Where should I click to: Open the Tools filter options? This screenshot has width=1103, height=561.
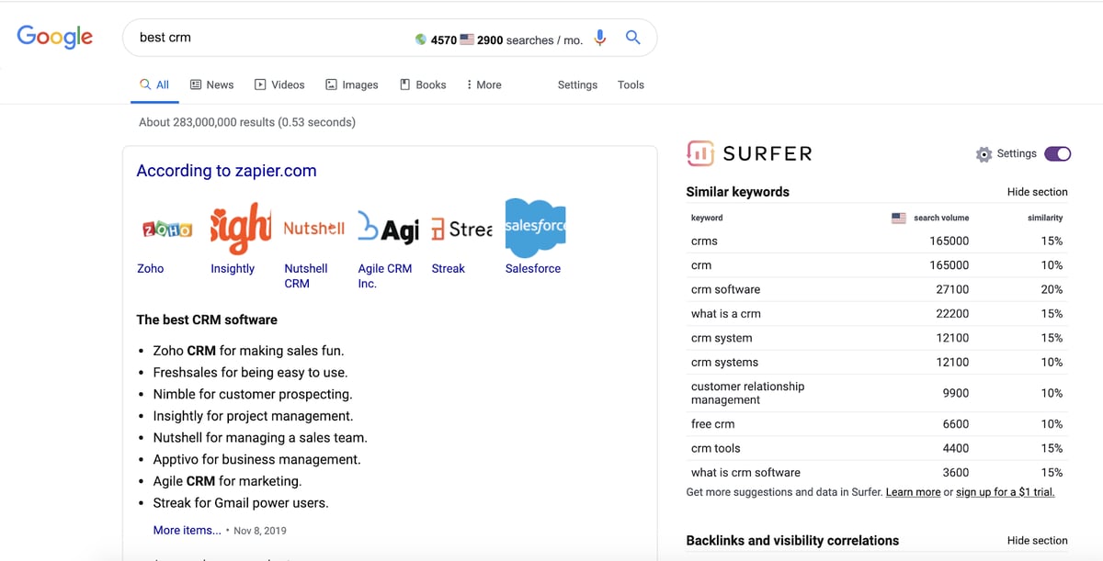pyautogui.click(x=631, y=84)
